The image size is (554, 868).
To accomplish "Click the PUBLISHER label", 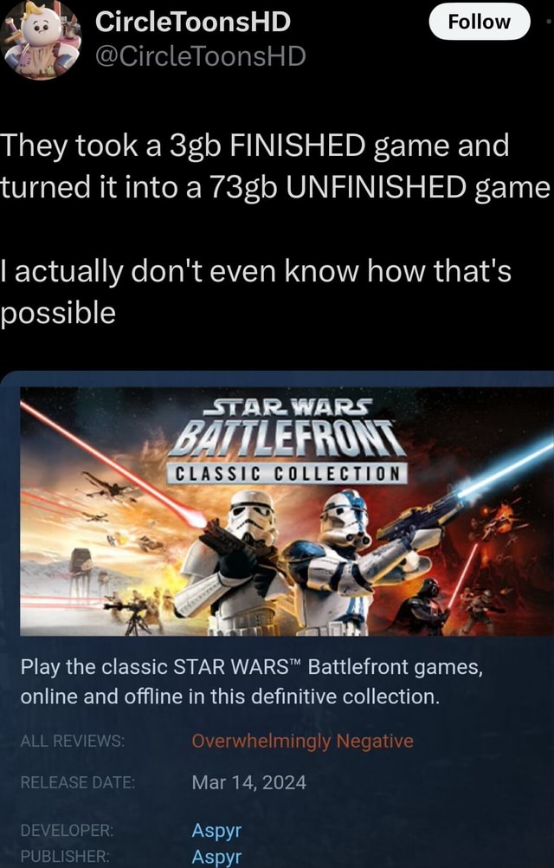I will (65, 857).
